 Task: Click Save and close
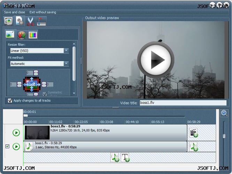point(15,12)
